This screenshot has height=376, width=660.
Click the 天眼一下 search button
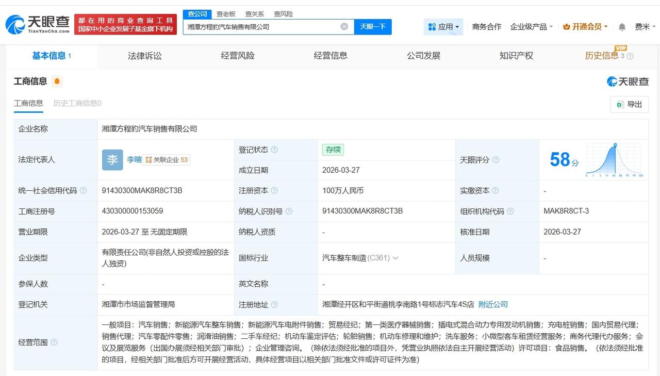click(373, 26)
